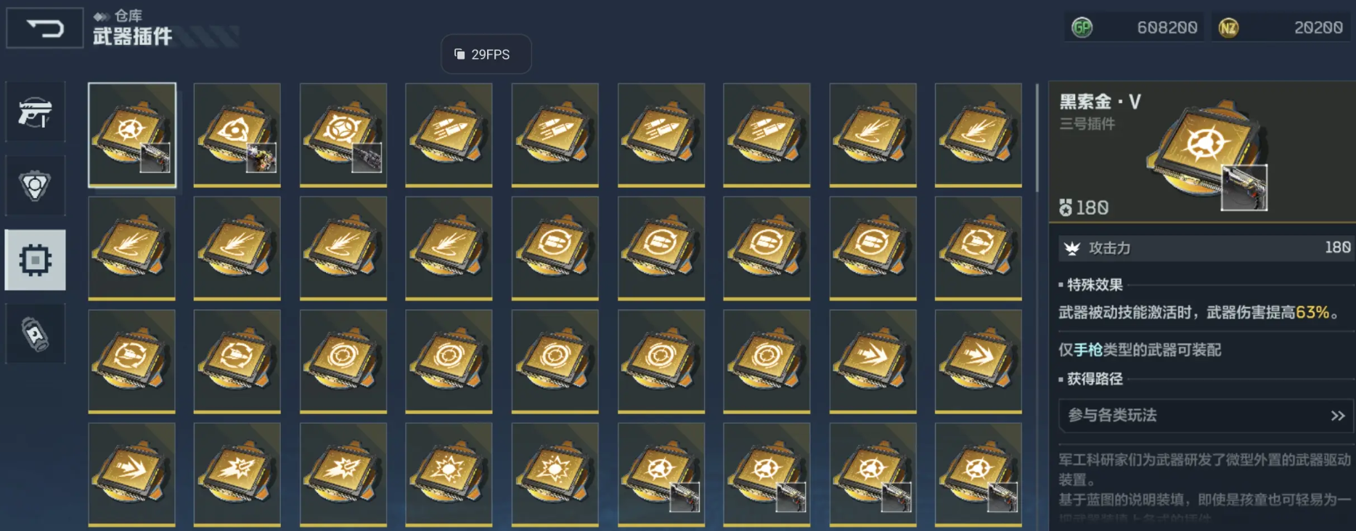Viewport: 1356px width, 531px height.
Task: Select the weapon plugin chip category
Action: (35, 260)
